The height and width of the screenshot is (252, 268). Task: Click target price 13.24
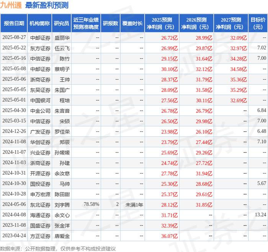pos(260,214)
